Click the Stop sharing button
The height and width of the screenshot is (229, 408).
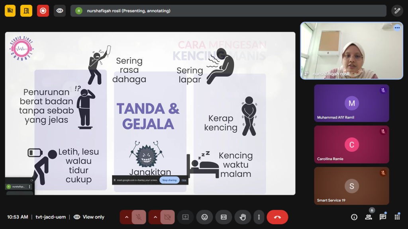pyautogui.click(x=169, y=180)
